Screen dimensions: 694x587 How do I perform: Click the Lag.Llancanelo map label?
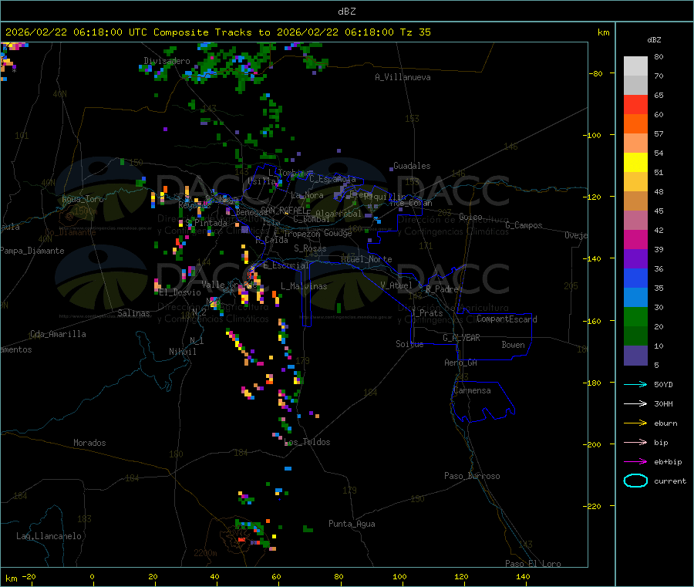click(x=49, y=536)
